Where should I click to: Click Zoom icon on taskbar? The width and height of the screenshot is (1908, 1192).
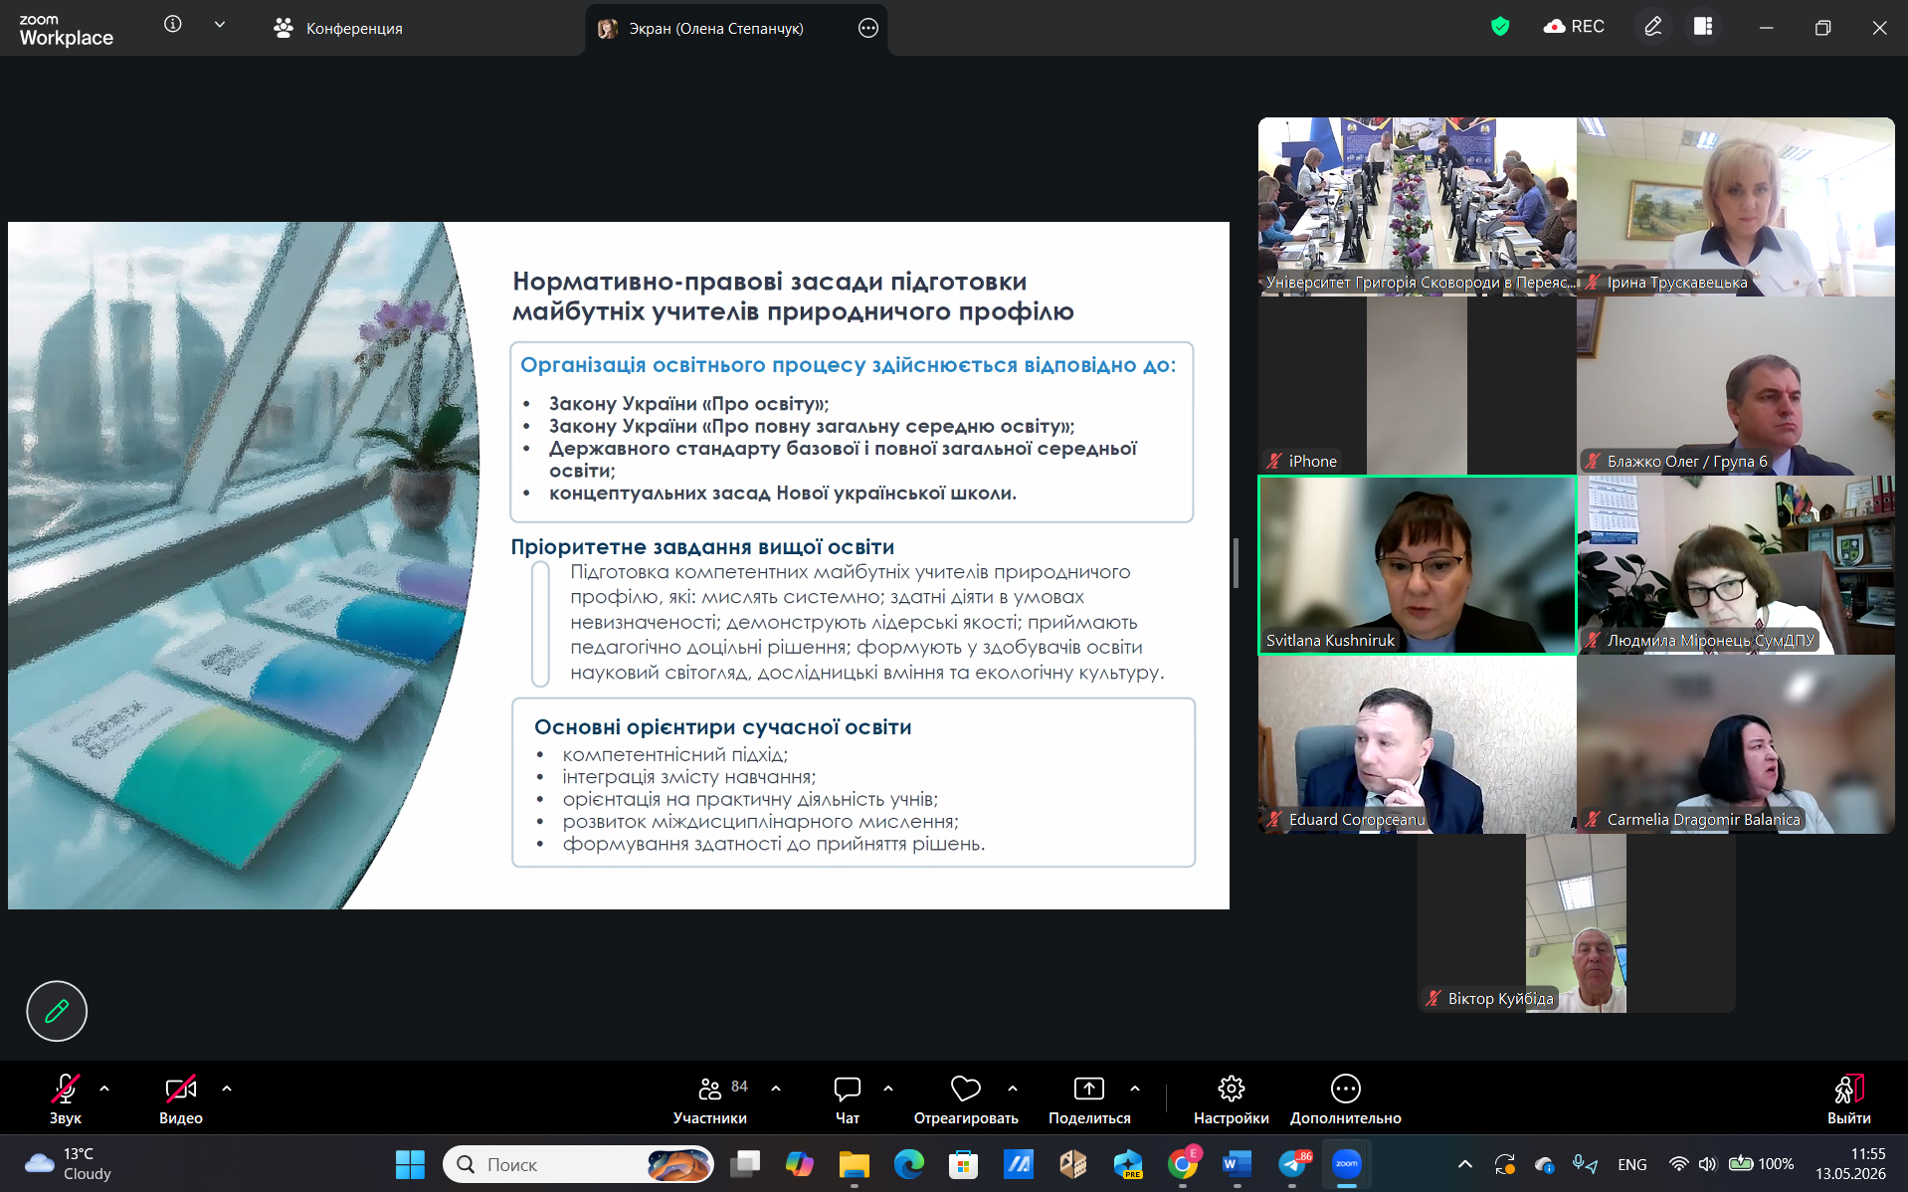click(x=1347, y=1164)
